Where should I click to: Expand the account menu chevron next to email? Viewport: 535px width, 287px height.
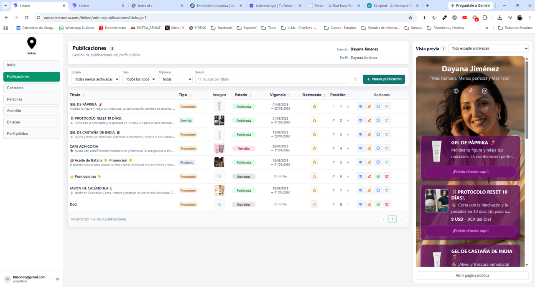[51, 279]
